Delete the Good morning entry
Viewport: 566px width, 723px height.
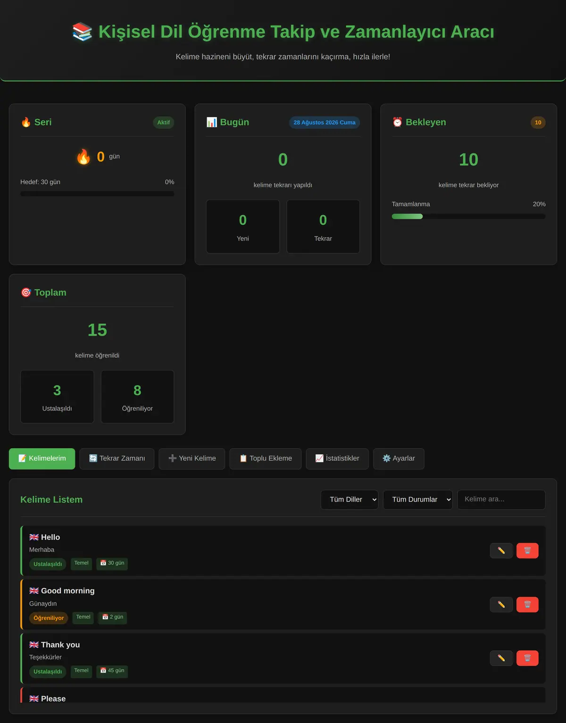click(x=527, y=605)
